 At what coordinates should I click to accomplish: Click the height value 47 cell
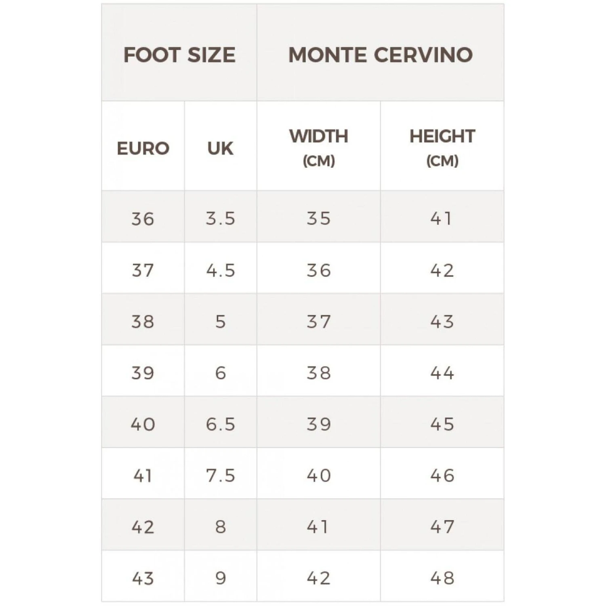pyautogui.click(x=442, y=527)
